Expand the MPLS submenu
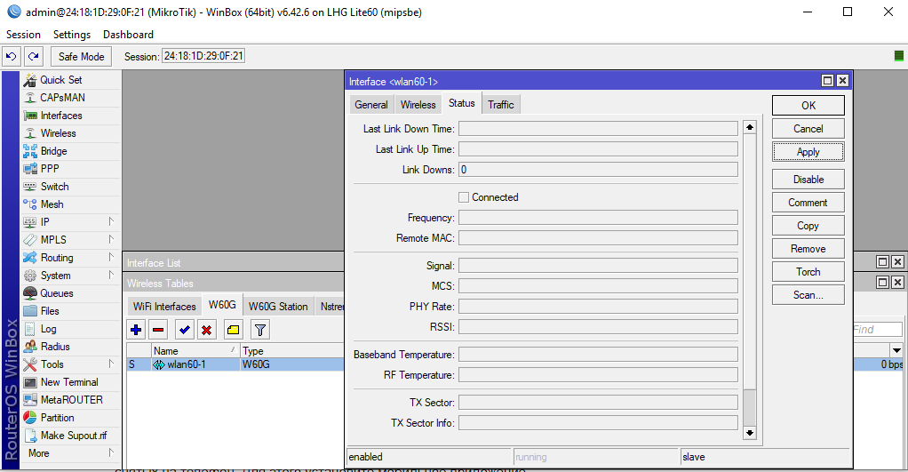 click(x=110, y=240)
